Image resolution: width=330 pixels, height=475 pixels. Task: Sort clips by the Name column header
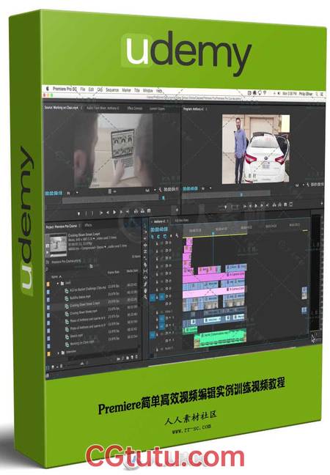coord(56,276)
